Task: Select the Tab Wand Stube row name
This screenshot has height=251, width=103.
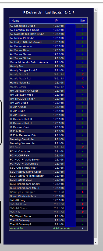Action: (x=20, y=216)
